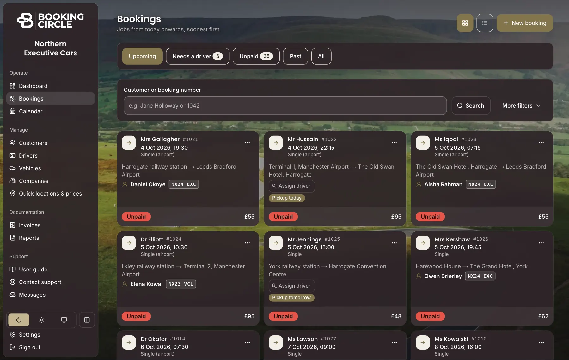Select the Needs a driver tab

click(x=198, y=56)
